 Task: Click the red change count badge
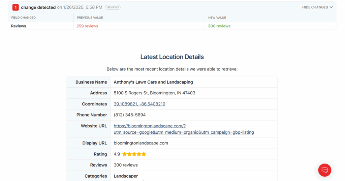tap(15, 7)
